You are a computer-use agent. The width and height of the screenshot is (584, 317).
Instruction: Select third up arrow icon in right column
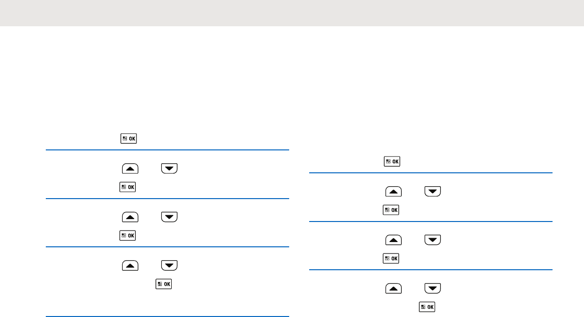[394, 288]
